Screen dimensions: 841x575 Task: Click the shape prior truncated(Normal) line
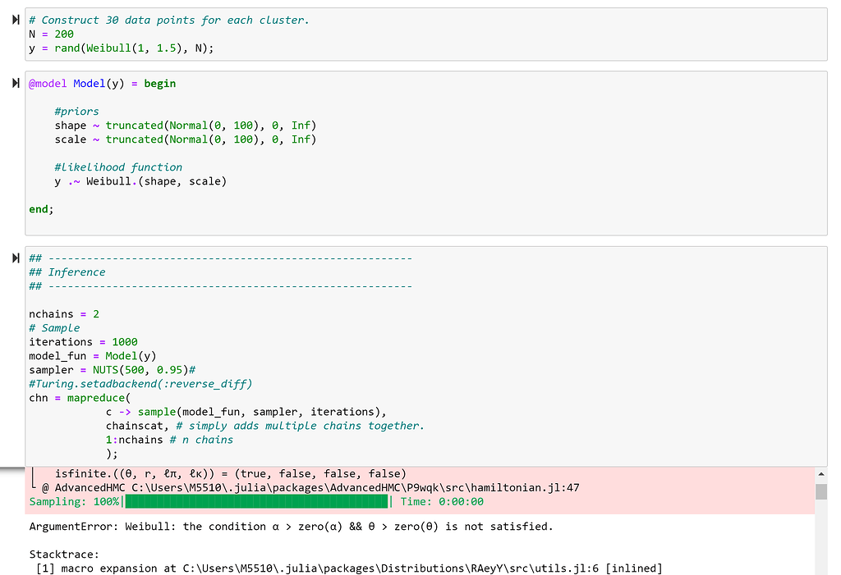click(185, 125)
